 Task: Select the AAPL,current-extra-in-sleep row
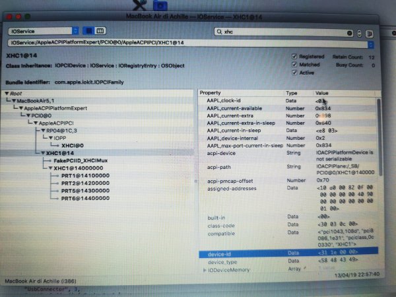click(x=287, y=123)
